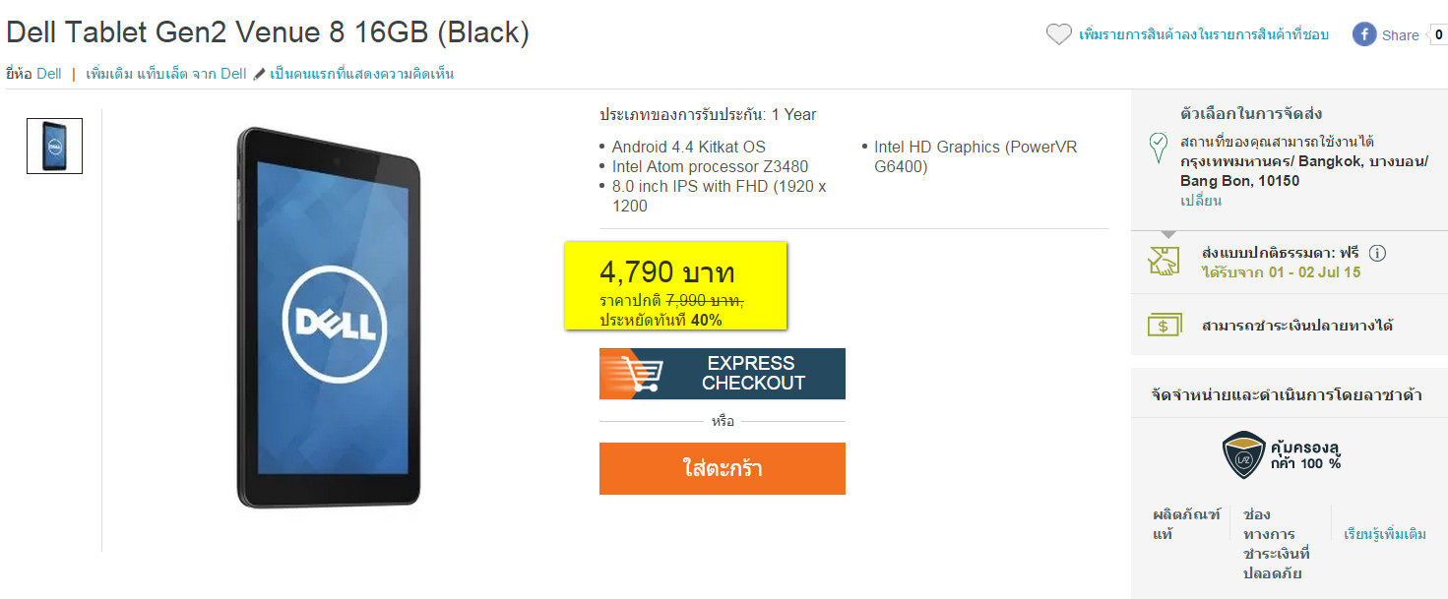Open the Dell brand link
Image resolution: width=1448 pixels, height=599 pixels.
coord(49,74)
